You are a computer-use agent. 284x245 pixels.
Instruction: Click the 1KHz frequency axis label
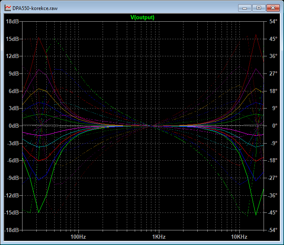(x=159, y=237)
